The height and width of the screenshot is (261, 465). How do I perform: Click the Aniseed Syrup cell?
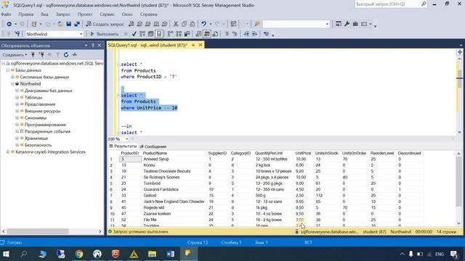[175, 159]
